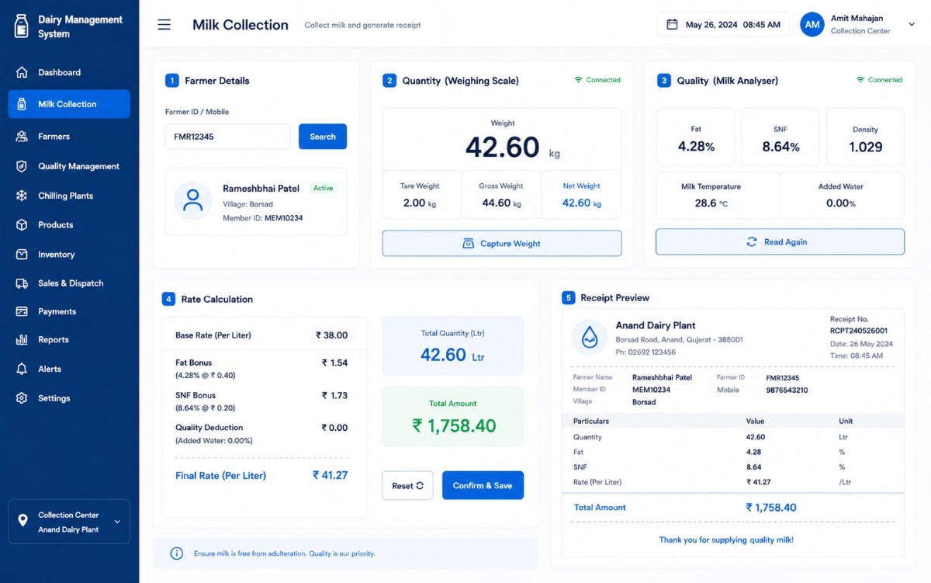Go to Quality Management section
This screenshot has height=583, width=931.
69,166
